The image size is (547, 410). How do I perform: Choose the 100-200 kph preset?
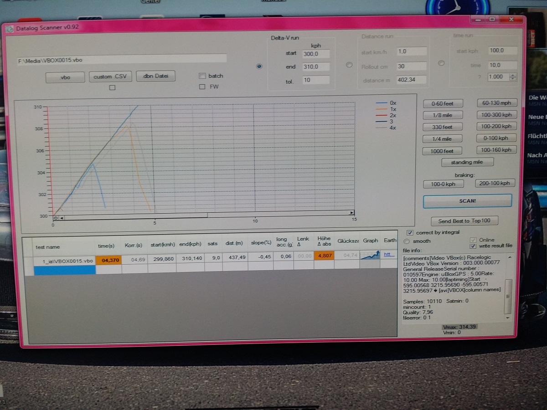click(496, 126)
